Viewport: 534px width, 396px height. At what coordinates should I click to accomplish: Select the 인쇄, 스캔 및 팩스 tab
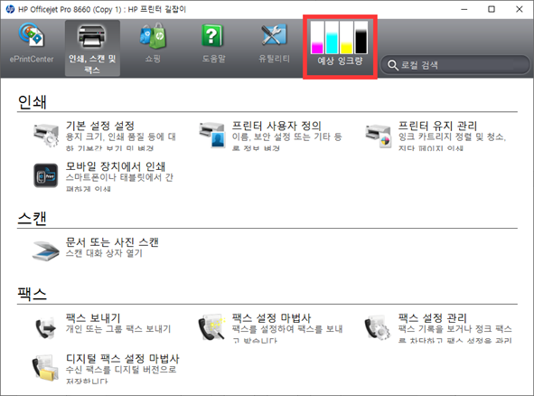[92, 48]
